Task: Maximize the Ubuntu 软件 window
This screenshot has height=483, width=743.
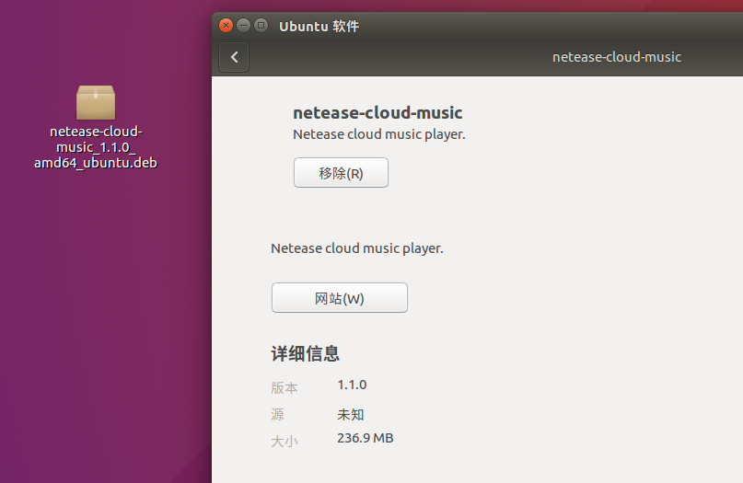Action: point(261,25)
